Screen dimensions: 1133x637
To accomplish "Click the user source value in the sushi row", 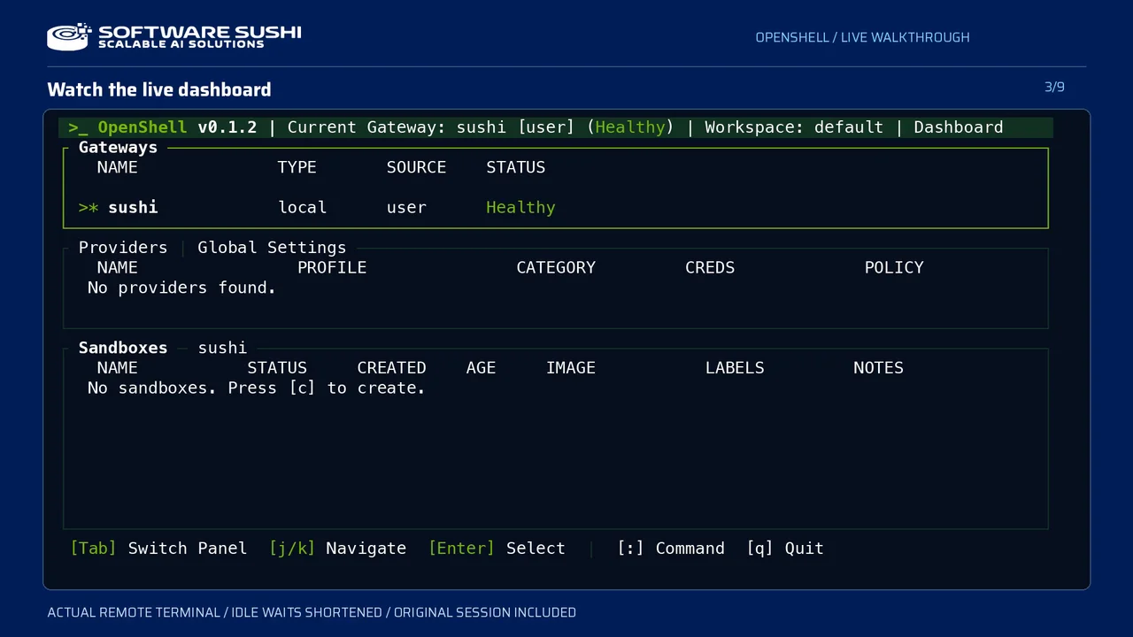I will pyautogui.click(x=406, y=208).
